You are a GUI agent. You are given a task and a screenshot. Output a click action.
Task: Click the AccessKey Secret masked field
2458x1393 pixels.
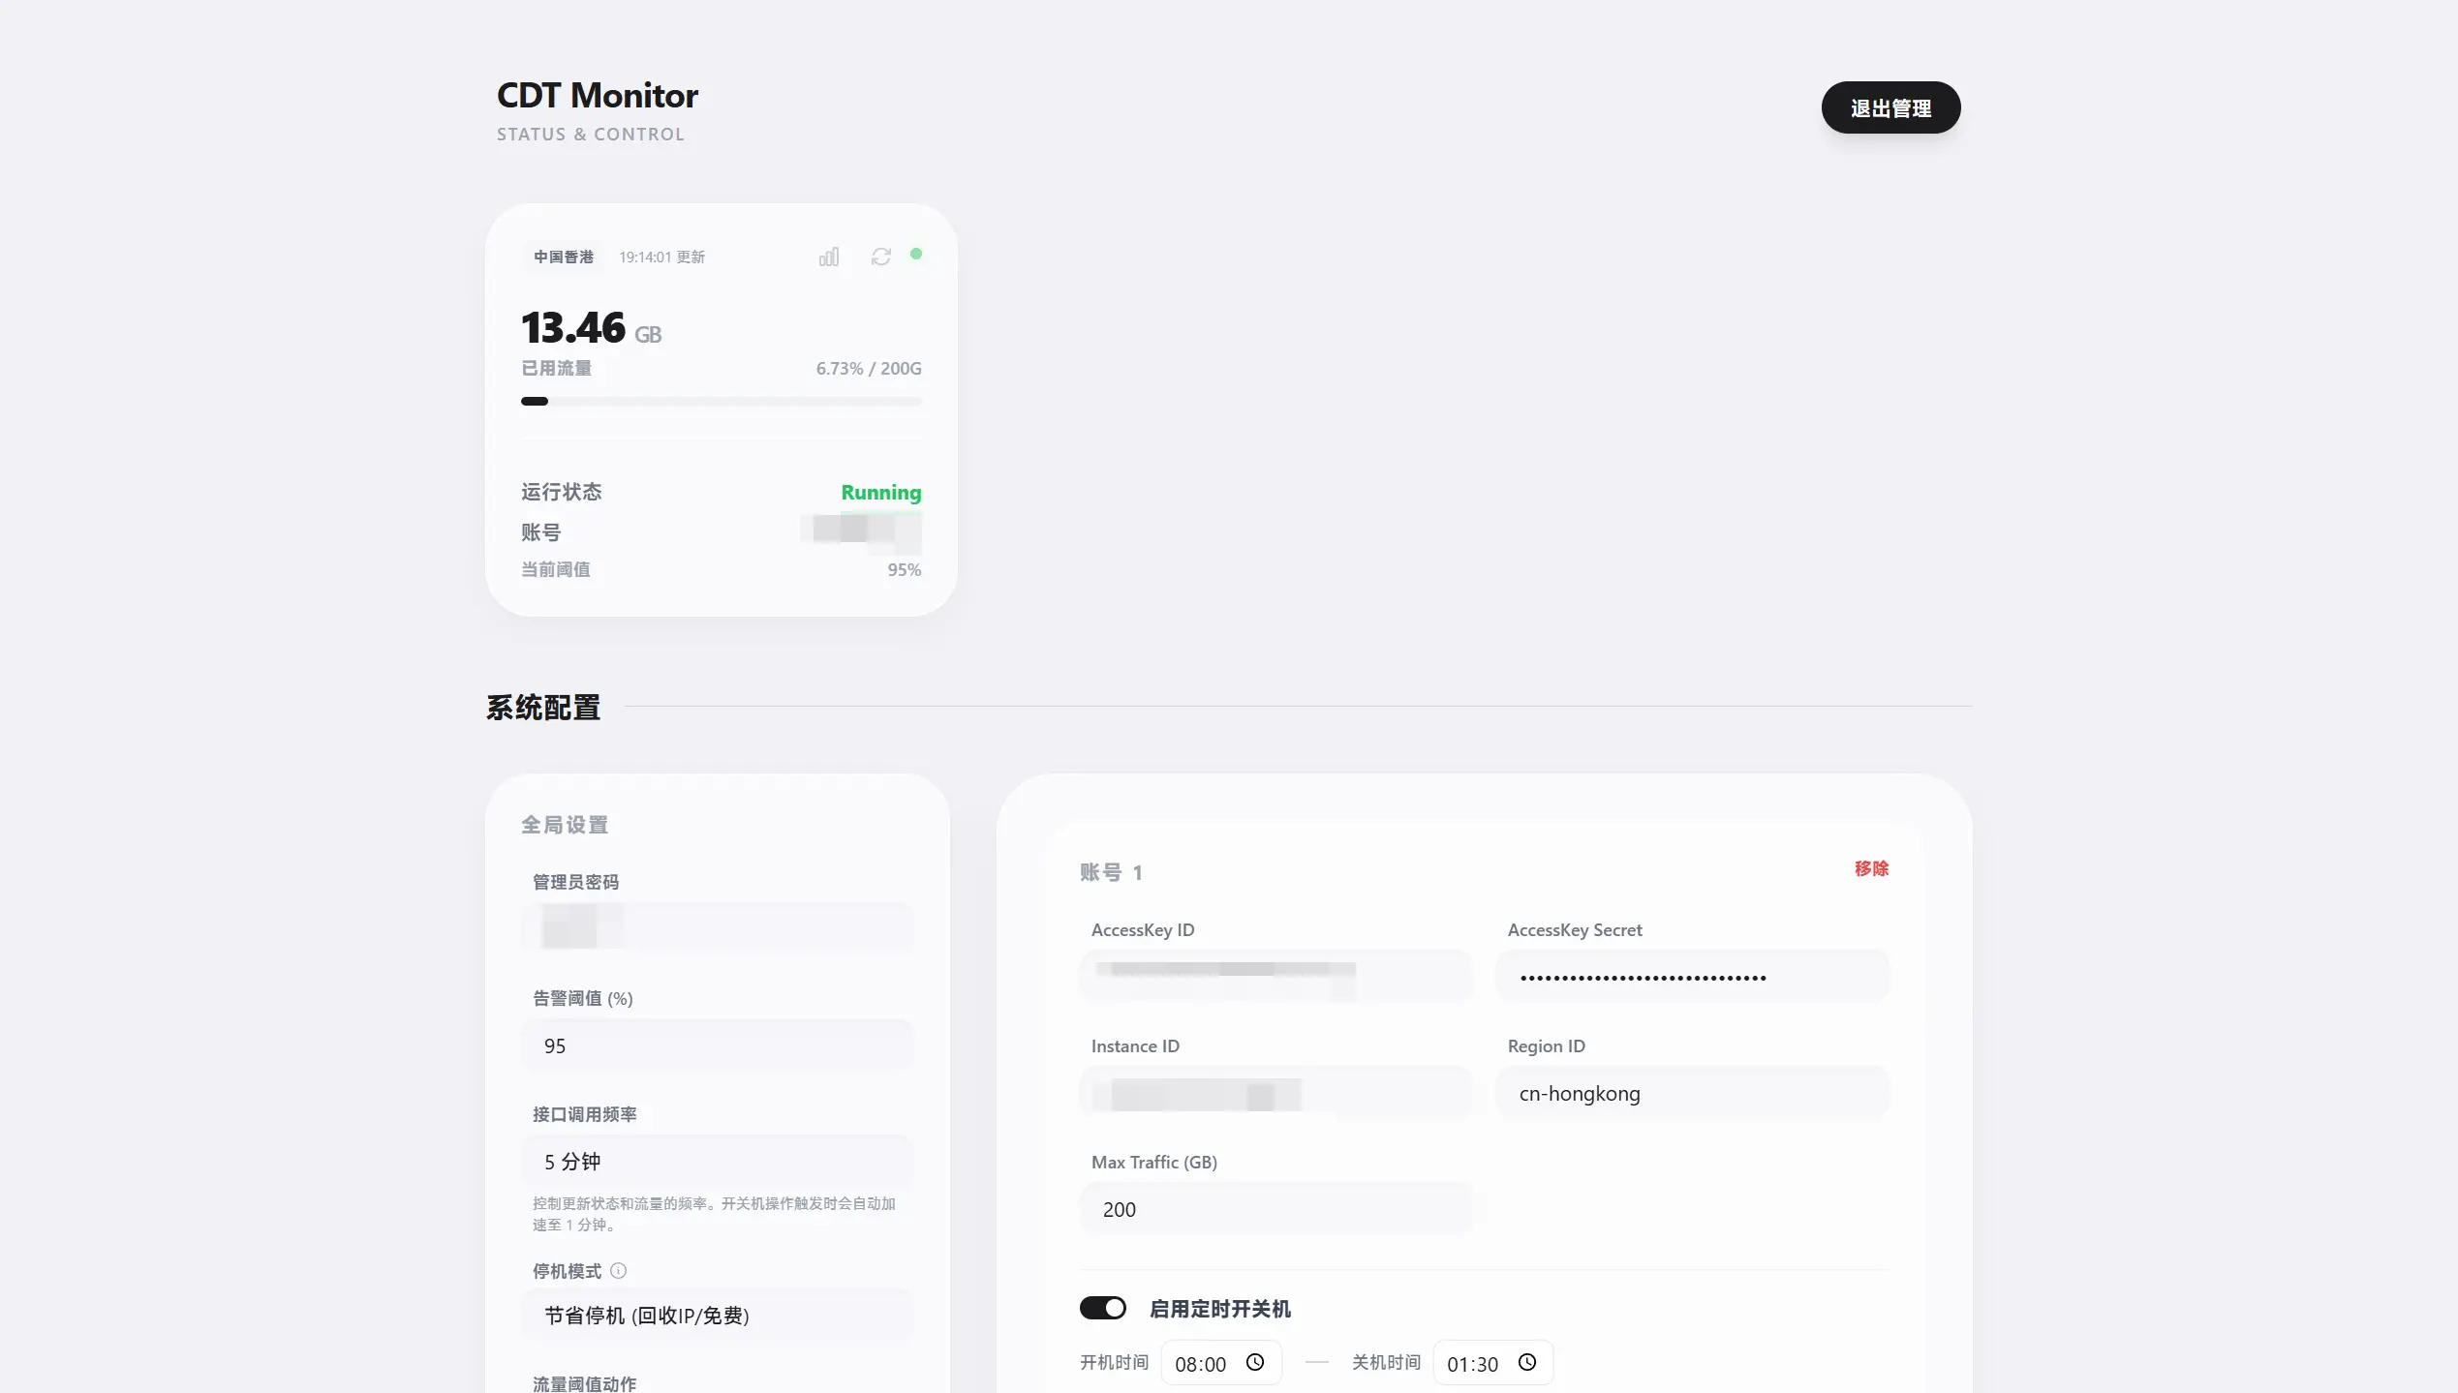(x=1692, y=976)
